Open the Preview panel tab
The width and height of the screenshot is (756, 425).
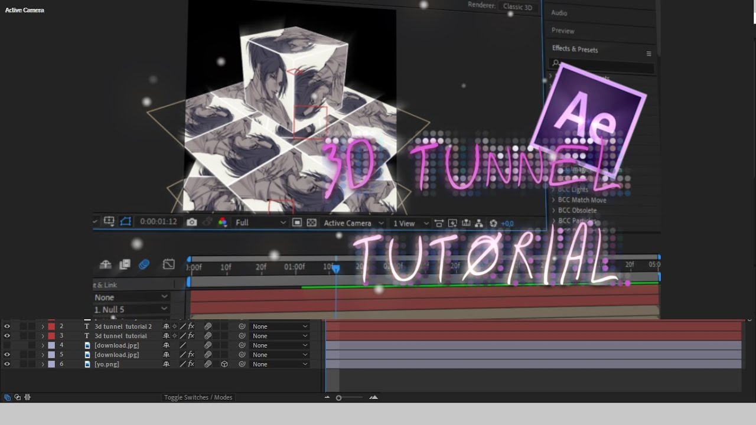tap(563, 31)
